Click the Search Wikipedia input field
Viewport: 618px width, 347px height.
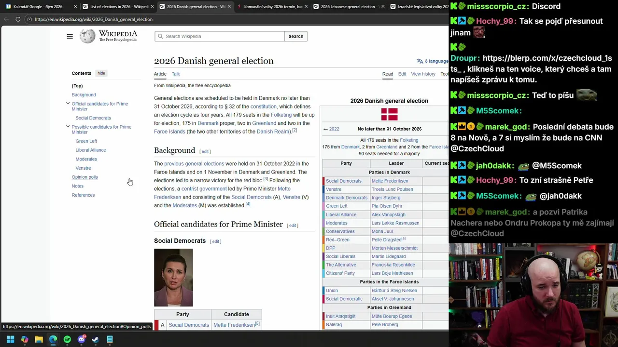[x=220, y=36]
